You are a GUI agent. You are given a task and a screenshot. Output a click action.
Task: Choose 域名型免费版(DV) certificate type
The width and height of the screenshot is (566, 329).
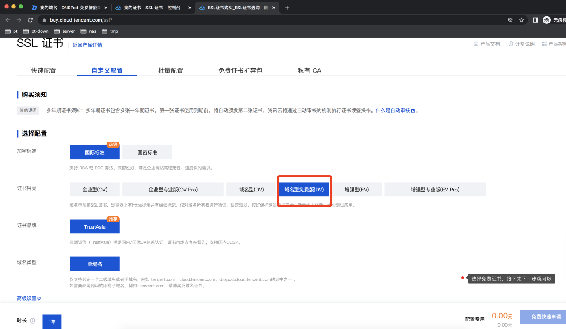tap(304, 189)
